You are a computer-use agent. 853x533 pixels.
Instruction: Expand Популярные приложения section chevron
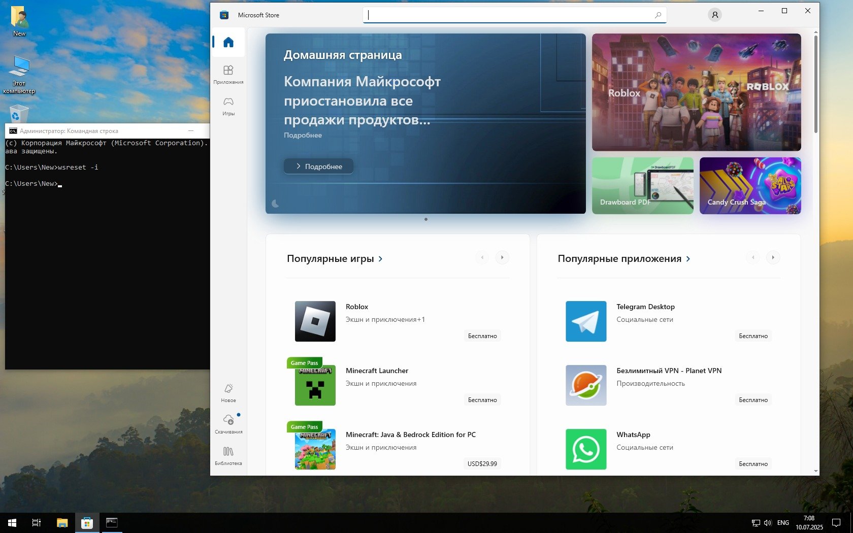(x=688, y=259)
